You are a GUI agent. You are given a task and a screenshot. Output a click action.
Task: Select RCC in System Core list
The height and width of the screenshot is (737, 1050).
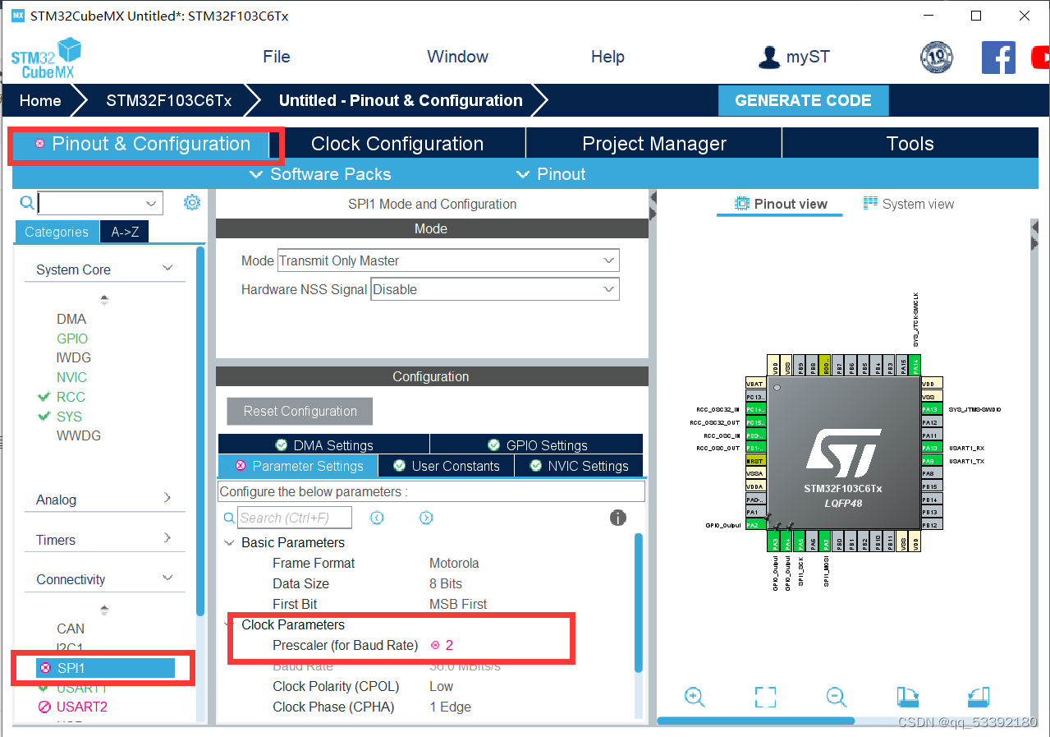pyautogui.click(x=71, y=397)
